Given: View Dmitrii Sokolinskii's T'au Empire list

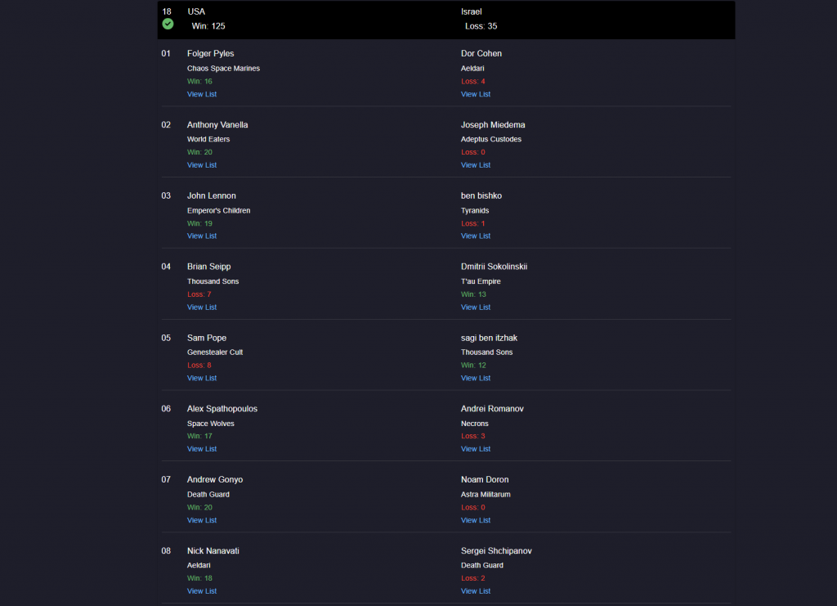Looking at the screenshot, I should tap(476, 307).
